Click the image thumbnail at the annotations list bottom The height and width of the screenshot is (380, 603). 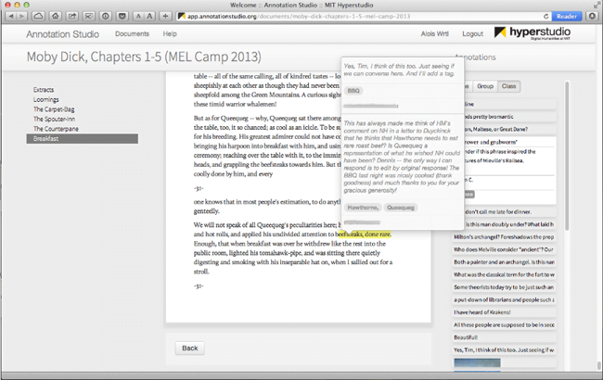pyautogui.click(x=477, y=362)
